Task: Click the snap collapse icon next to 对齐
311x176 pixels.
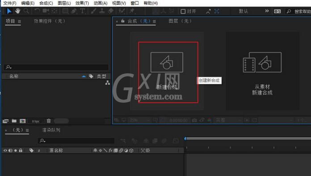Action: 208,12
